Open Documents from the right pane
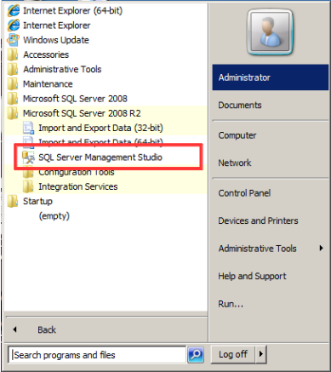Viewport: 331px width, 372px height. coord(240,105)
